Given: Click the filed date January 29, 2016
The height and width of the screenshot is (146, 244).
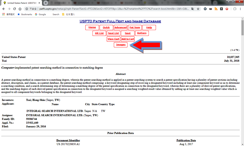Looking at the screenshot, I should [36, 126].
